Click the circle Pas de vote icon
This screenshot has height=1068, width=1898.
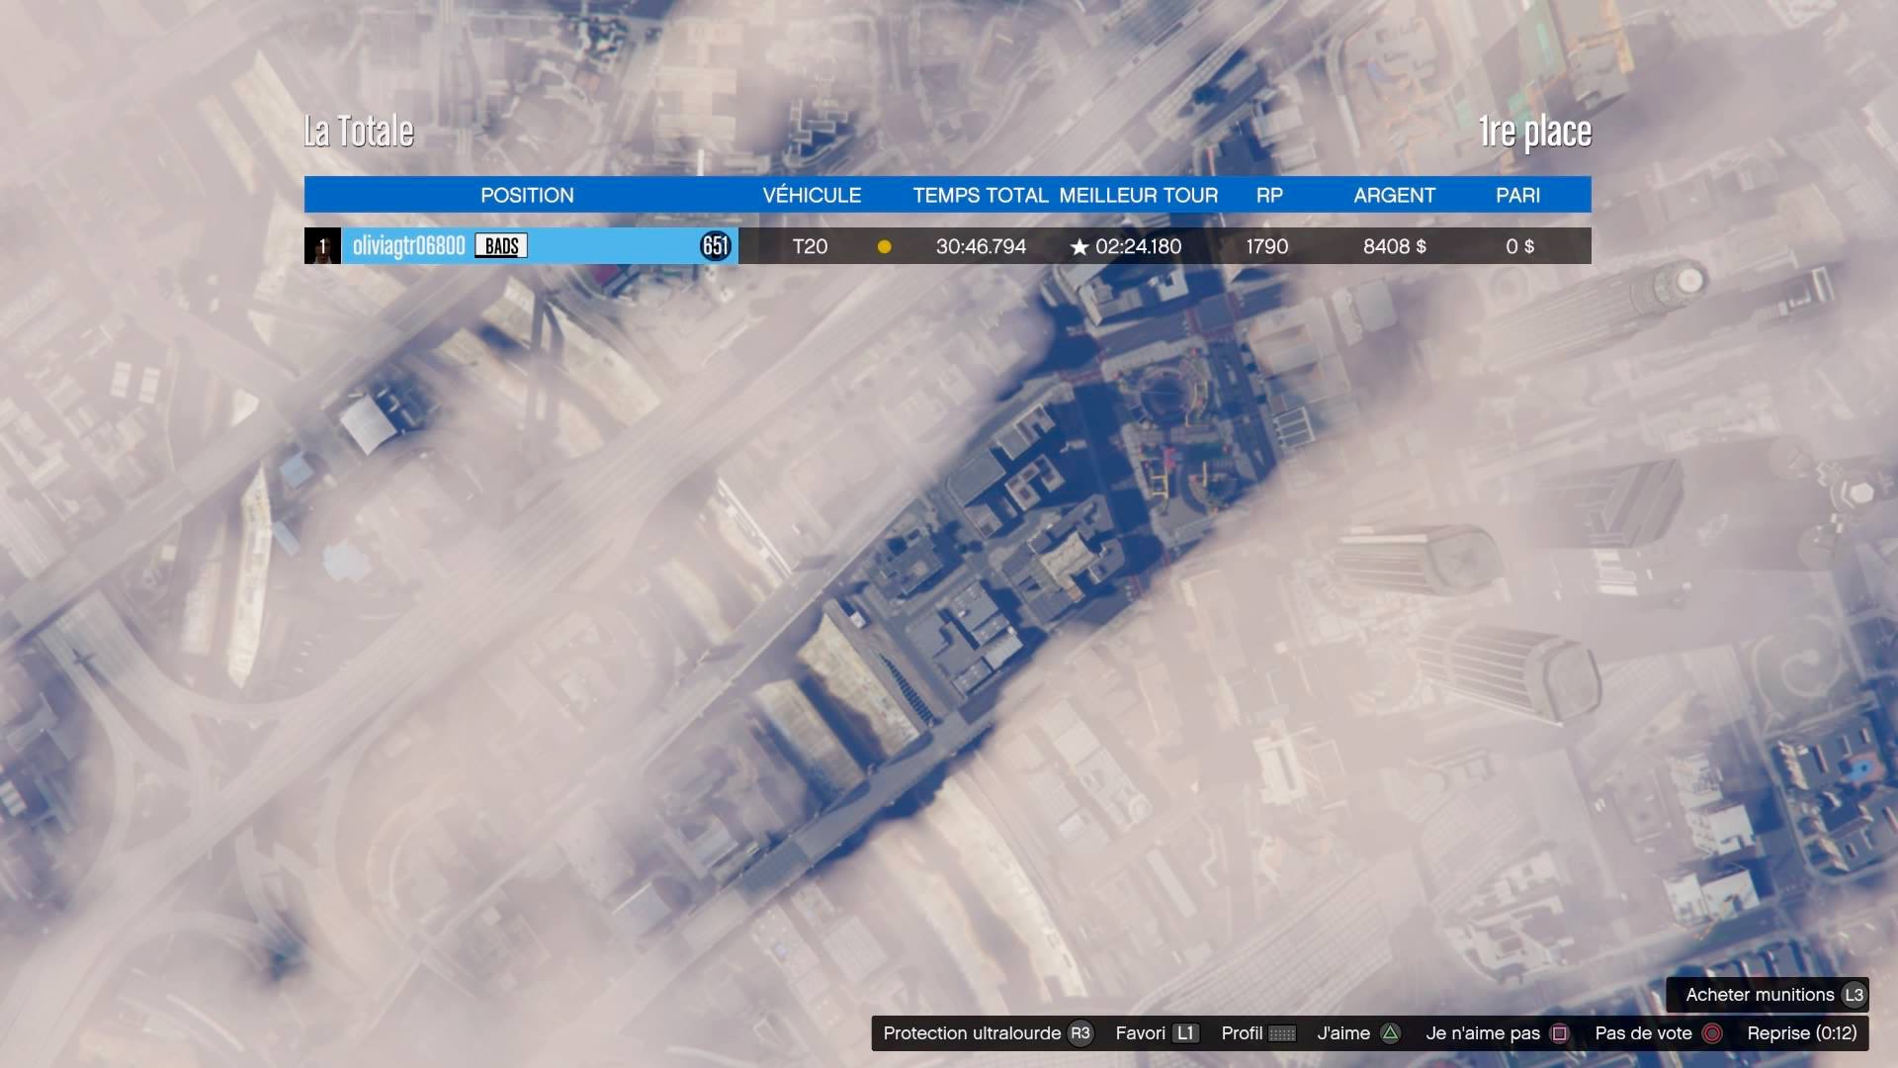(x=1712, y=1033)
